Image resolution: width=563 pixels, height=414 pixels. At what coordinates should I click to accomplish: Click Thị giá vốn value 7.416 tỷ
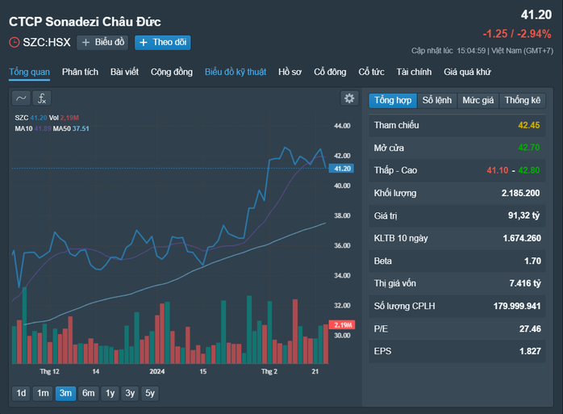(525, 283)
